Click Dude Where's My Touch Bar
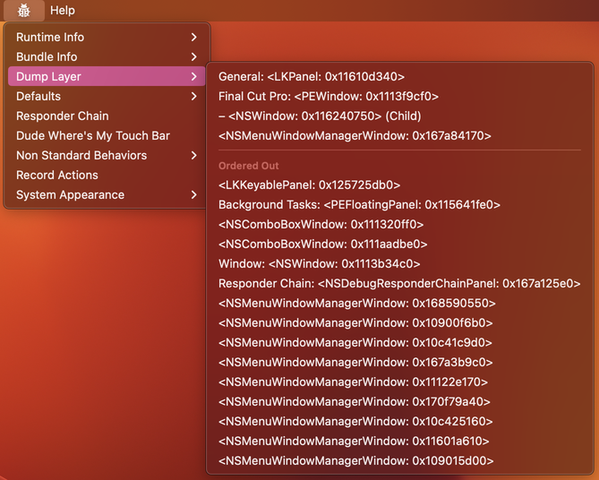 tap(107, 135)
